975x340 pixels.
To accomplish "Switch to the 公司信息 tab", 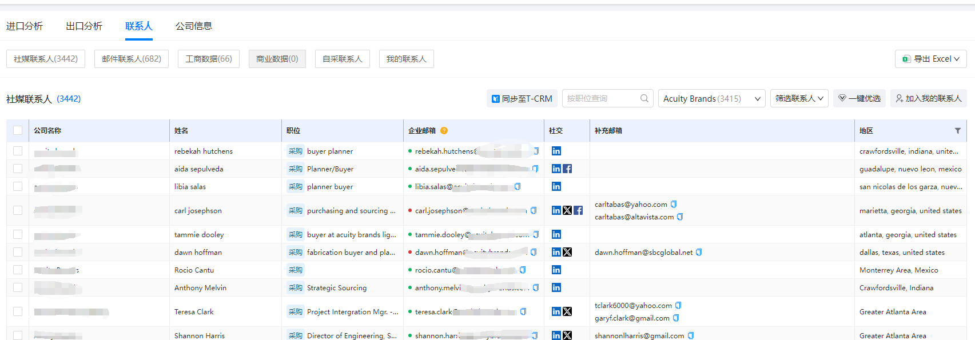I will 194,26.
